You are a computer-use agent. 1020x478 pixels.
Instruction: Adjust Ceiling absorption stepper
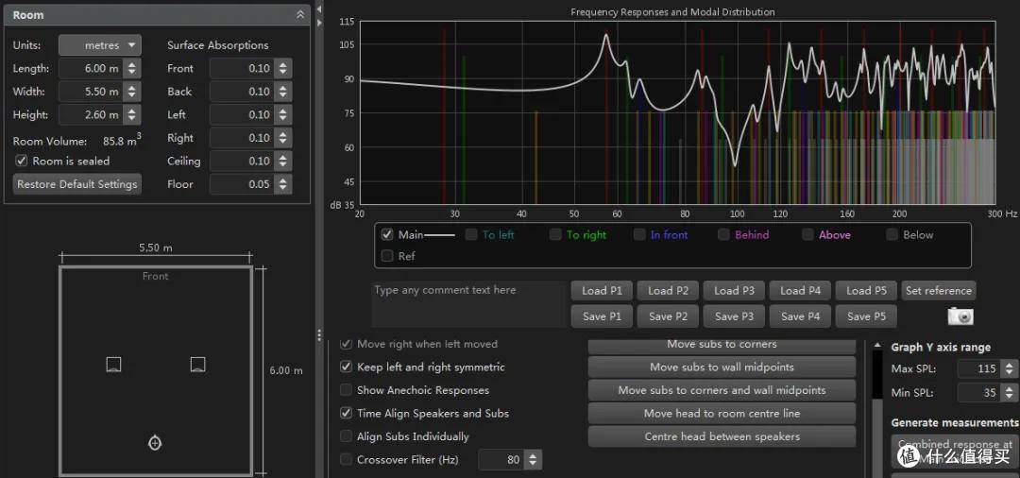(283, 162)
